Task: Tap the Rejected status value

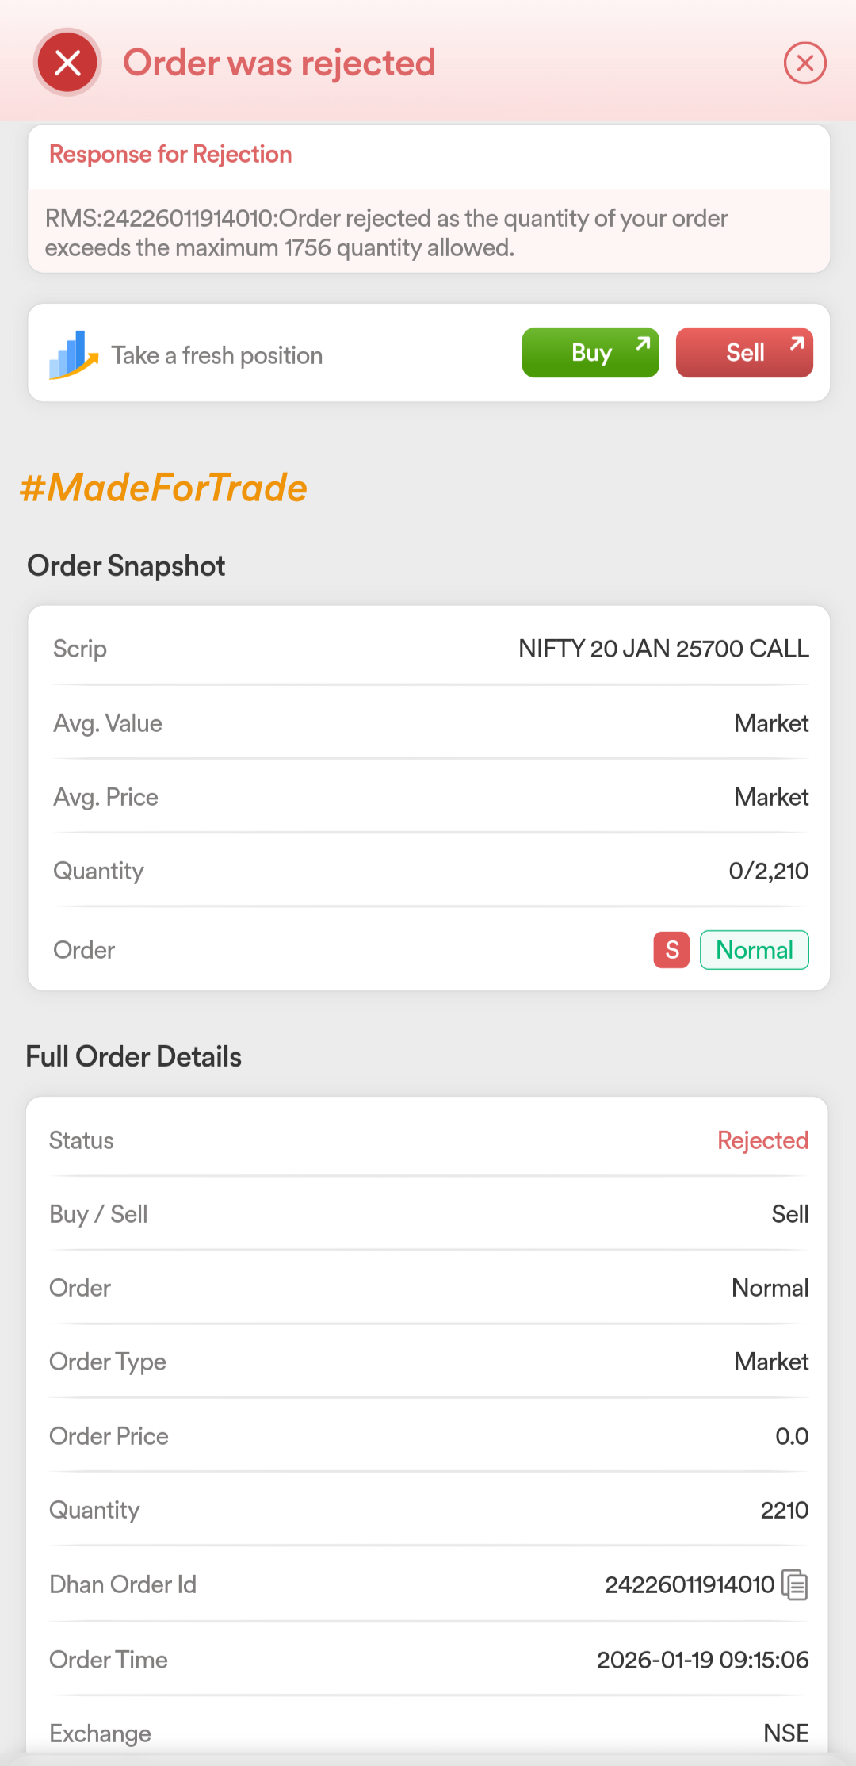Action: 762,1140
